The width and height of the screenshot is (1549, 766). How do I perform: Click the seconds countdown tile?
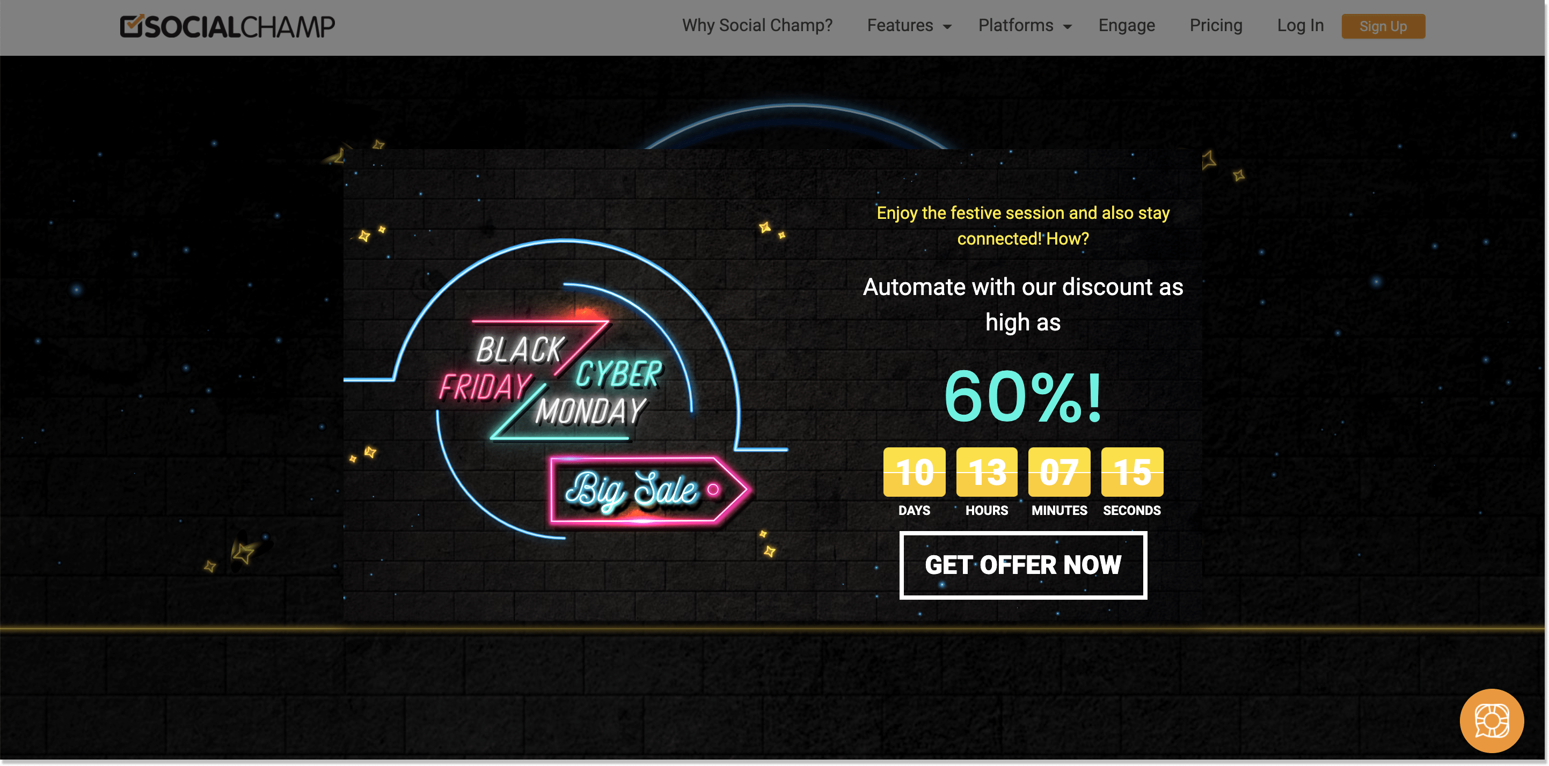1131,472
